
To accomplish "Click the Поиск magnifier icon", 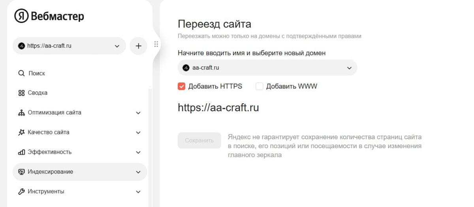I will [x=21, y=73].
